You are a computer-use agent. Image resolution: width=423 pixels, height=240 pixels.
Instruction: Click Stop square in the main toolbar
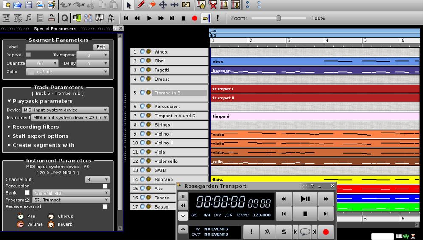pyautogui.click(x=183, y=18)
